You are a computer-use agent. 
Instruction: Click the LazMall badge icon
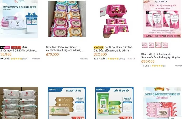pos(16,47)
